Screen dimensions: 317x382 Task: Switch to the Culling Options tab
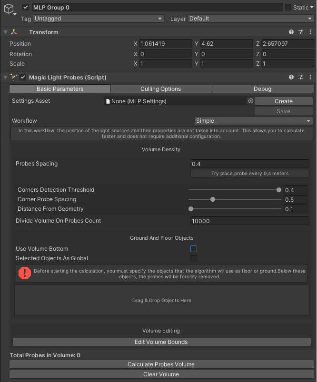click(161, 89)
